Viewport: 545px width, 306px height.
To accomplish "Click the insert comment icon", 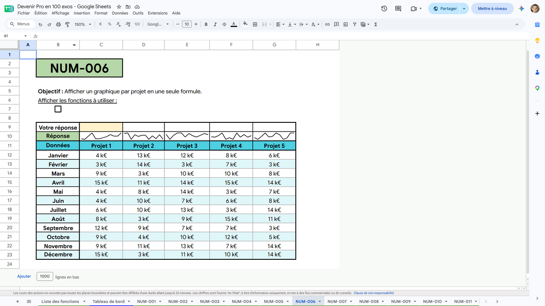I will pos(337,24).
